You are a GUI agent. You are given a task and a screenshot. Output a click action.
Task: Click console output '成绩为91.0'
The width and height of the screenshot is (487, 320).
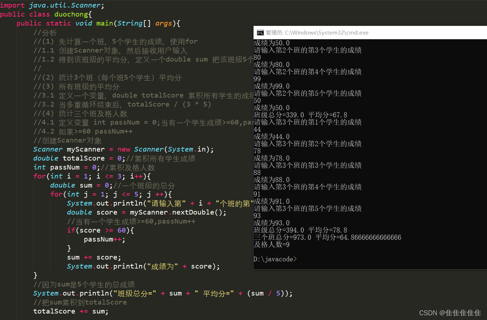[272, 202]
